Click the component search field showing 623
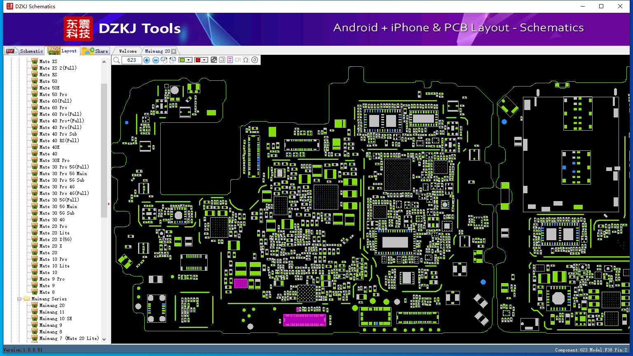Screen dimensions: 633x356 pyautogui.click(x=132, y=60)
